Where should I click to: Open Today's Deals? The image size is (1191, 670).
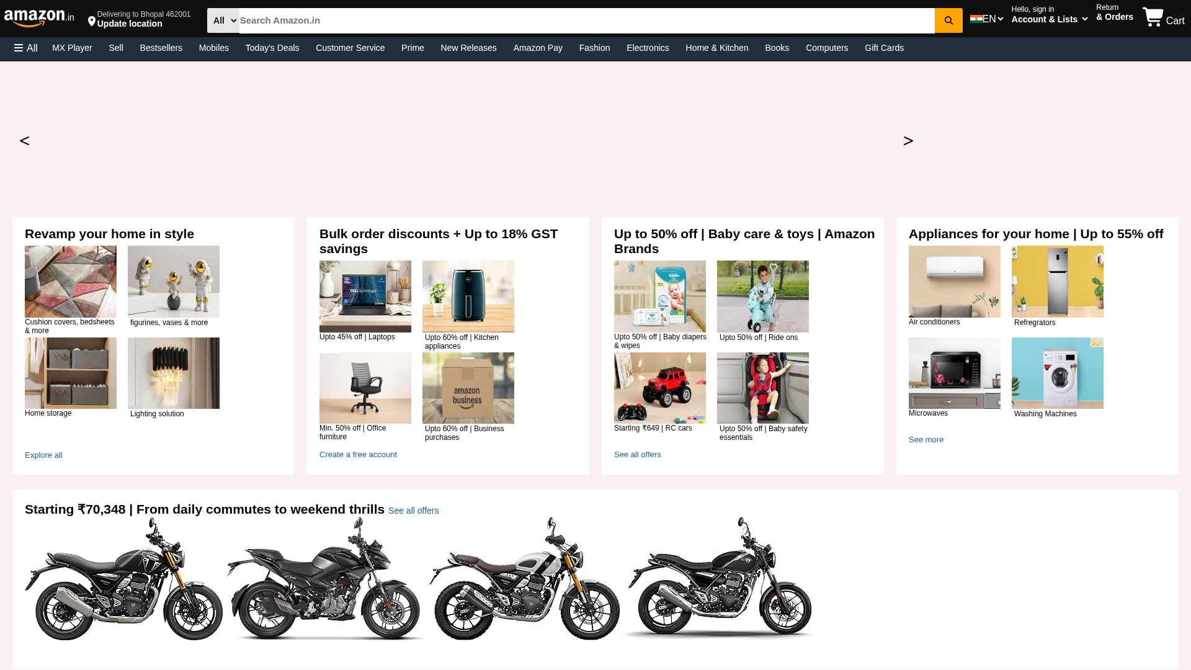pyautogui.click(x=272, y=48)
